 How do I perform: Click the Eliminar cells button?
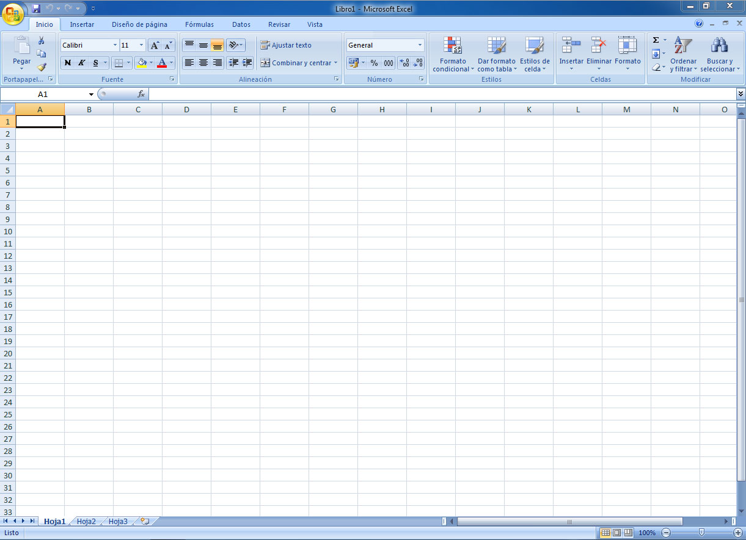[599, 53]
